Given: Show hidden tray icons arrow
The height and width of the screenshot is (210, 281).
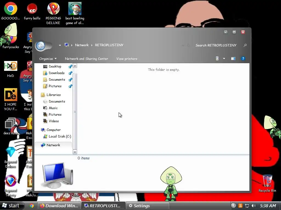Looking at the screenshot, I should tap(233, 206).
